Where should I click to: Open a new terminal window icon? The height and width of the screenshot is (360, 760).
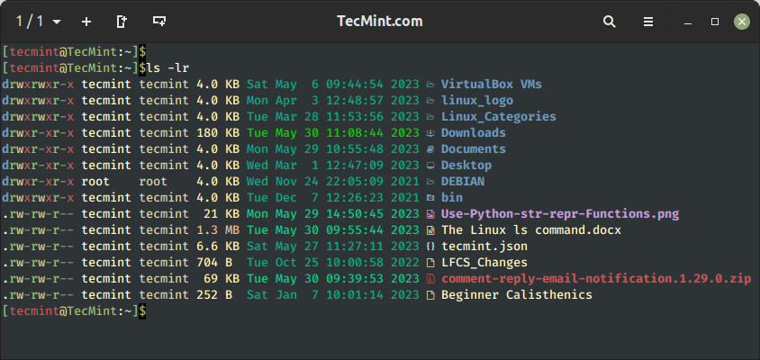pyautogui.click(x=159, y=21)
